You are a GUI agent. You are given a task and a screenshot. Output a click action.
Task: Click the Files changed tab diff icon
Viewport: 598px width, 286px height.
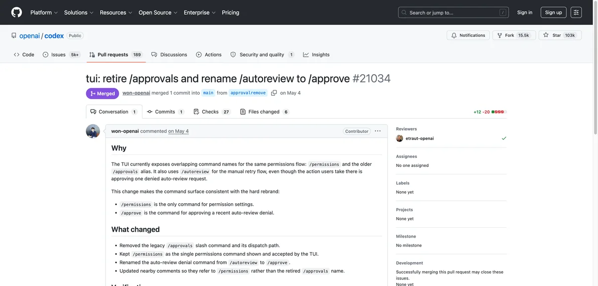pos(243,112)
